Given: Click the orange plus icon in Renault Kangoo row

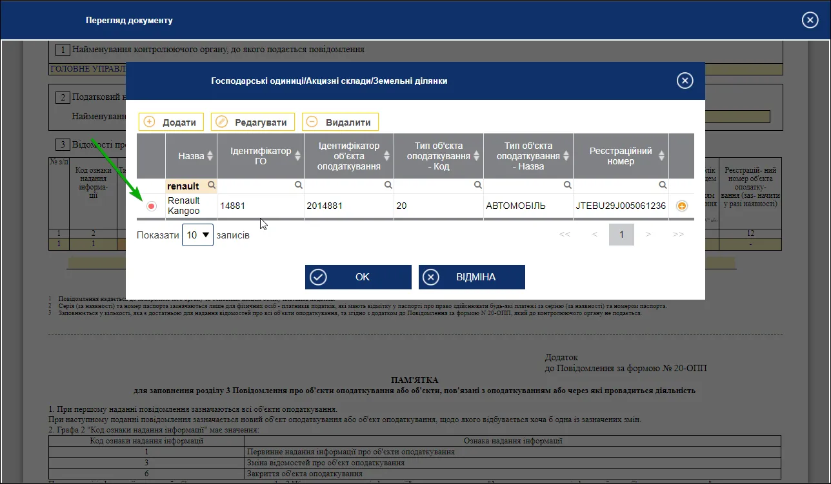Looking at the screenshot, I should coord(681,206).
